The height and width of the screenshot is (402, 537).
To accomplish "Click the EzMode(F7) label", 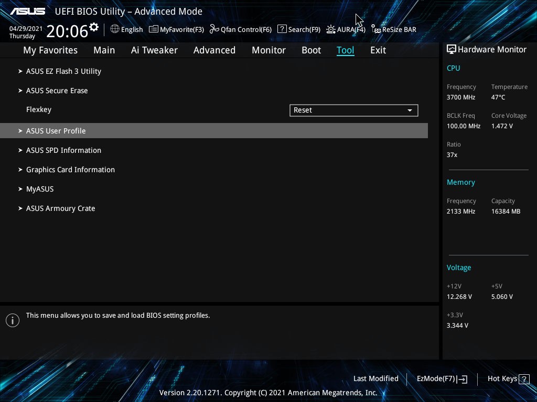I will point(436,379).
